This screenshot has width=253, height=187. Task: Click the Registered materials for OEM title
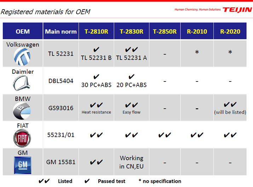point(45,12)
